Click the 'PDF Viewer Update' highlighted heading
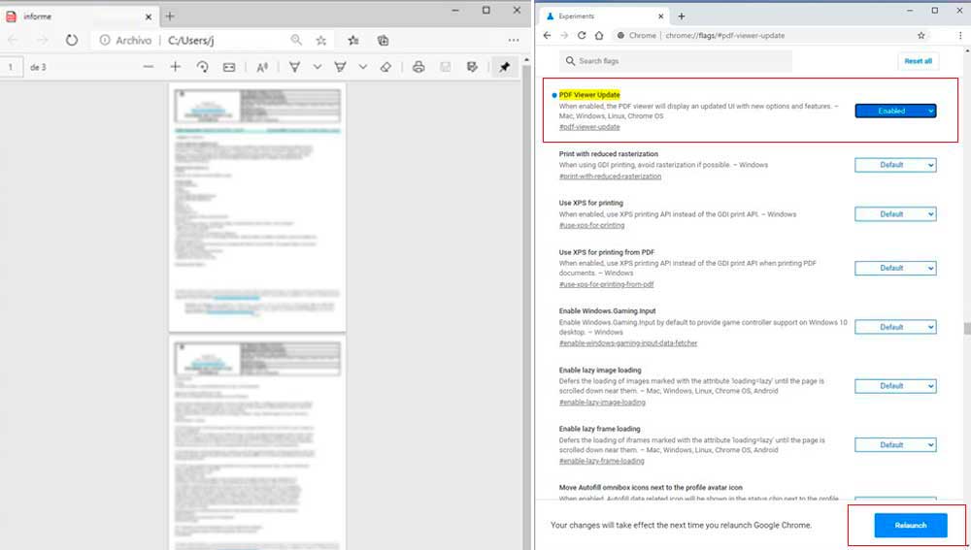Image resolution: width=971 pixels, height=550 pixels. (x=589, y=95)
